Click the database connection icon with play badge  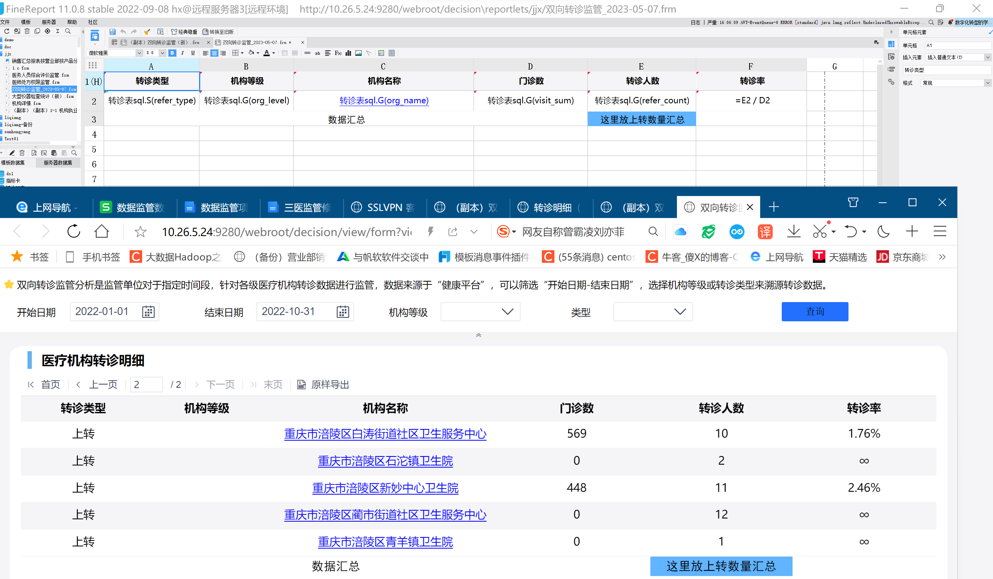pyautogui.click(x=54, y=153)
